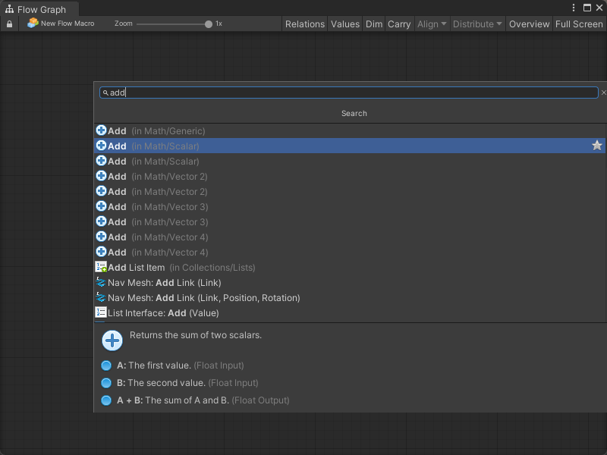Image resolution: width=607 pixels, height=455 pixels.
Task: Click the New Flow Macro icon
Action: (x=33, y=24)
